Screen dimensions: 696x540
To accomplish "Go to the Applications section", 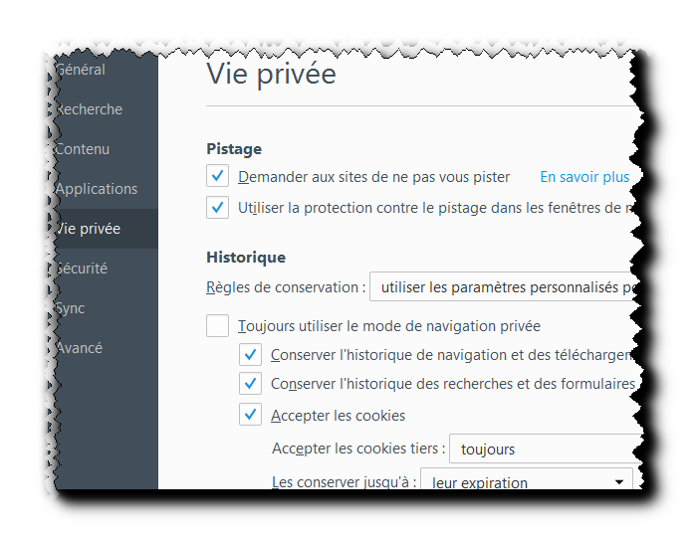I will click(97, 189).
